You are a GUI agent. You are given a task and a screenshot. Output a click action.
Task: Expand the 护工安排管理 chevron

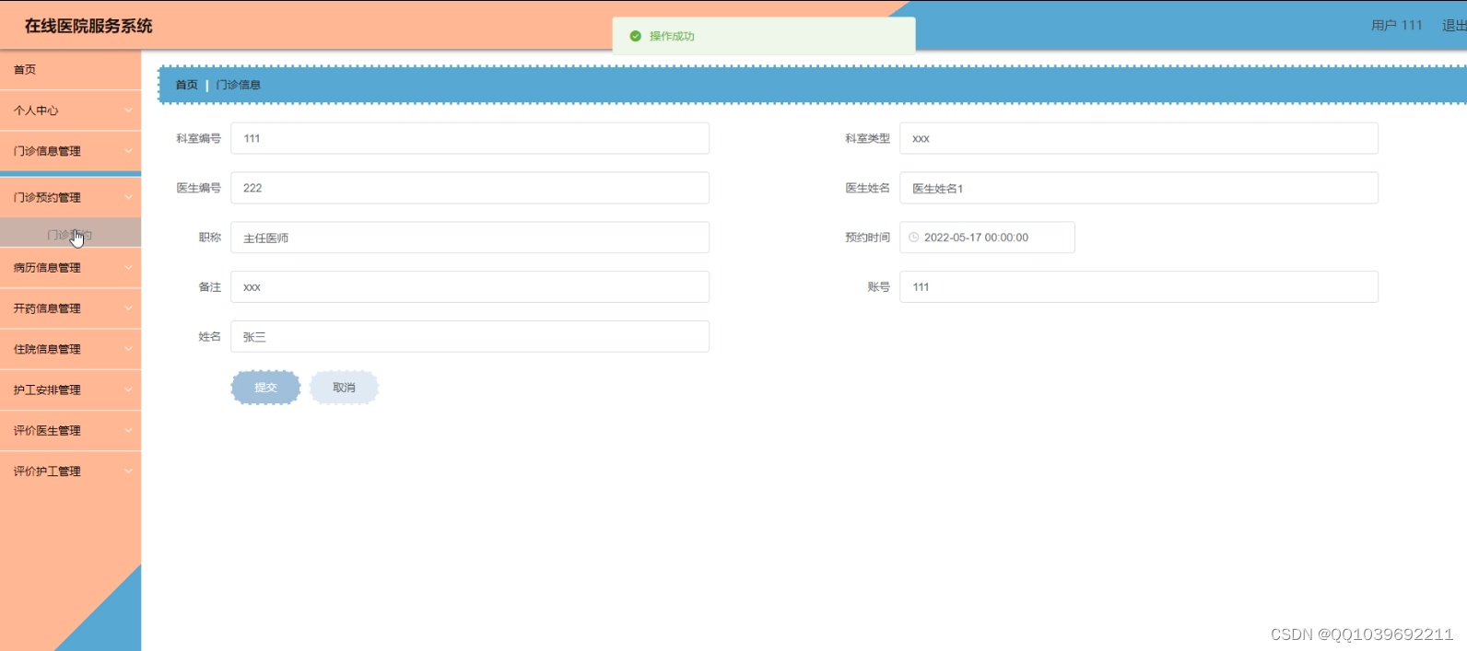(x=128, y=389)
